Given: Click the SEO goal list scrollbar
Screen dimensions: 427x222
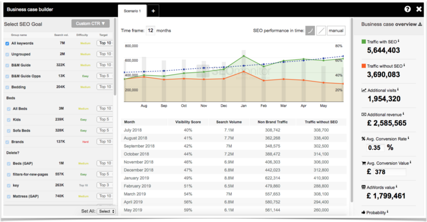Looking at the screenshot, I should 115,57.
